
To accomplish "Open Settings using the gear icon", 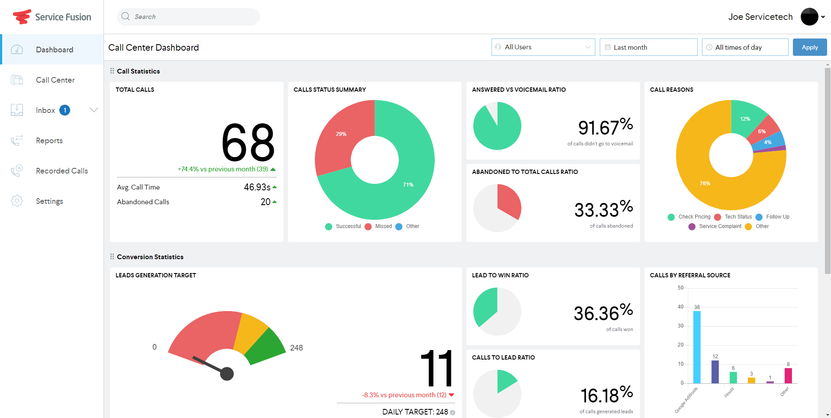I will 17,201.
